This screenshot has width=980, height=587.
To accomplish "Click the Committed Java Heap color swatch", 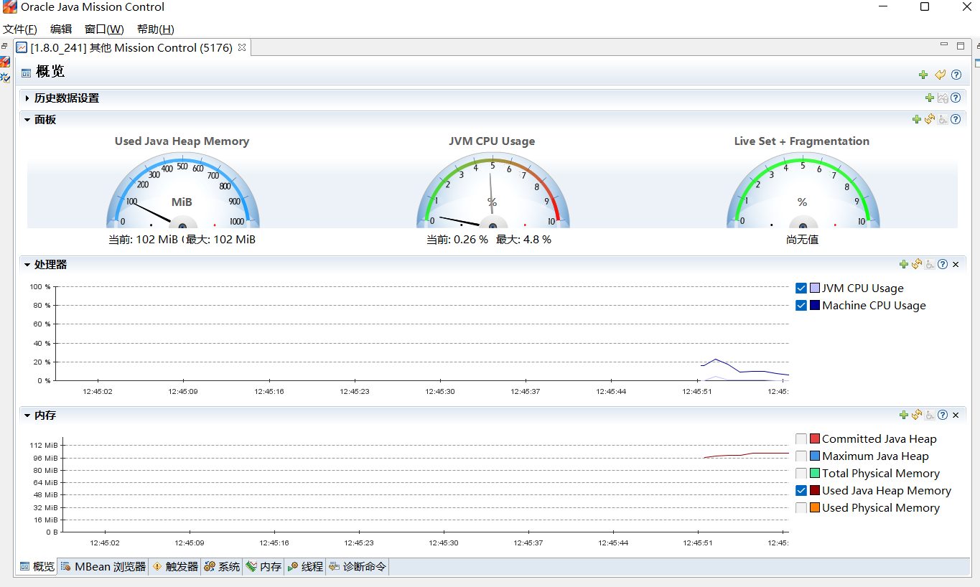I will 815,439.
